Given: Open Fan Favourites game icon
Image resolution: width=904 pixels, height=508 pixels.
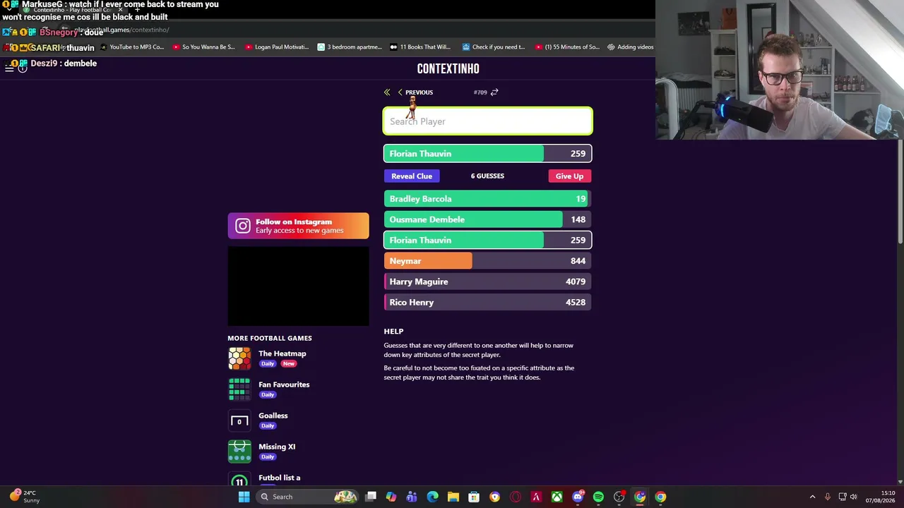Looking at the screenshot, I should [239, 389].
